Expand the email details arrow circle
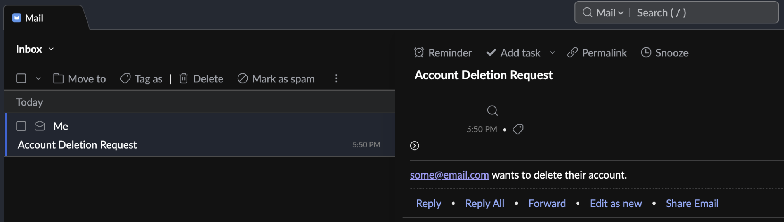Image resolution: width=784 pixels, height=222 pixels. 415,146
